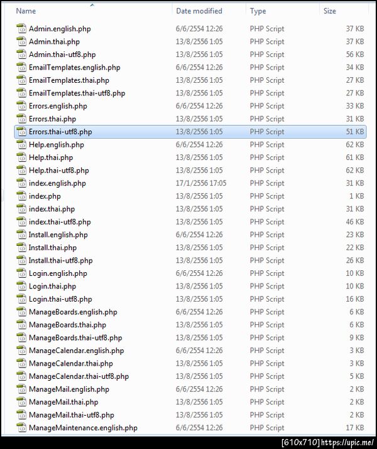Image resolution: width=377 pixels, height=449 pixels.
Task: Click the Admin.english.php file icon
Action: pos(21,29)
